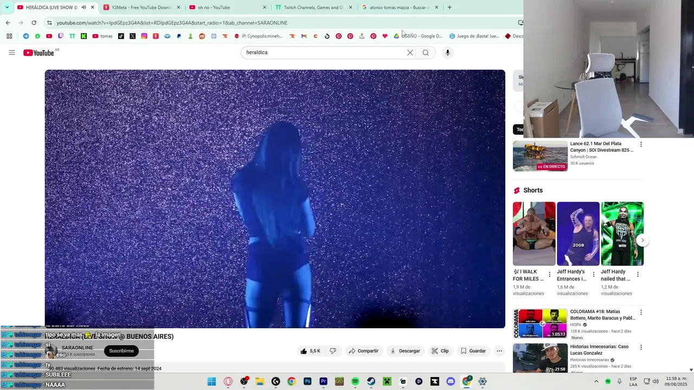Open COLORAMA #18 video thumbnail

click(x=540, y=323)
